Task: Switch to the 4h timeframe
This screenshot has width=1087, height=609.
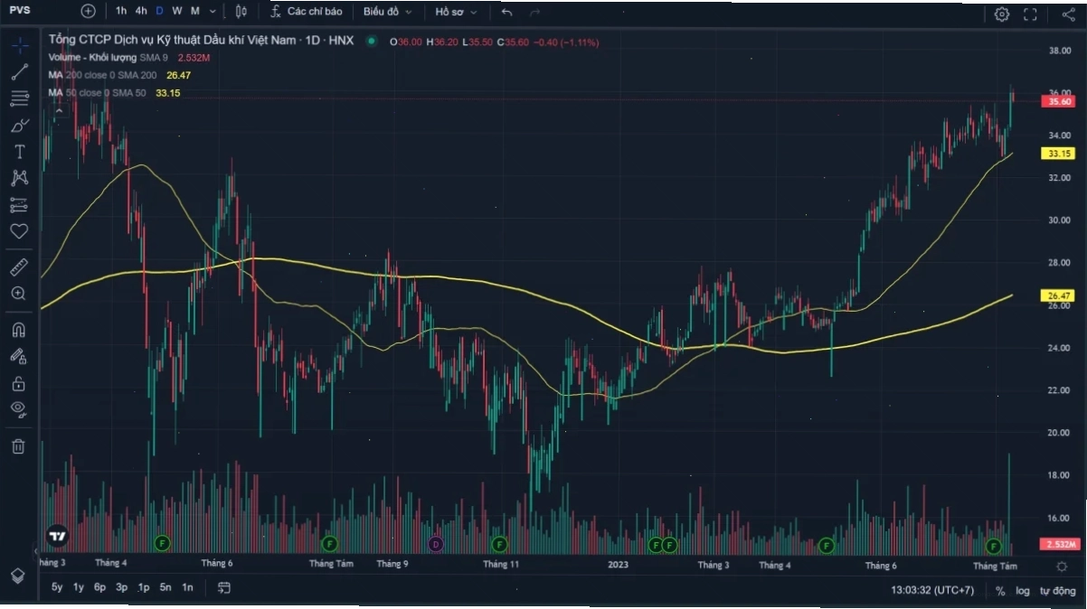Action: [x=141, y=12]
